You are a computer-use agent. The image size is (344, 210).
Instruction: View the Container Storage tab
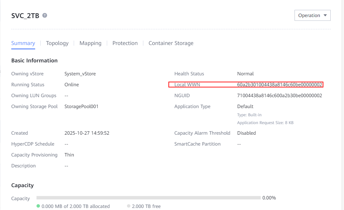coord(171,43)
